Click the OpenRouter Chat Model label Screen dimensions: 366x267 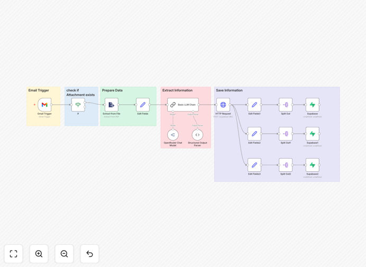(173, 144)
